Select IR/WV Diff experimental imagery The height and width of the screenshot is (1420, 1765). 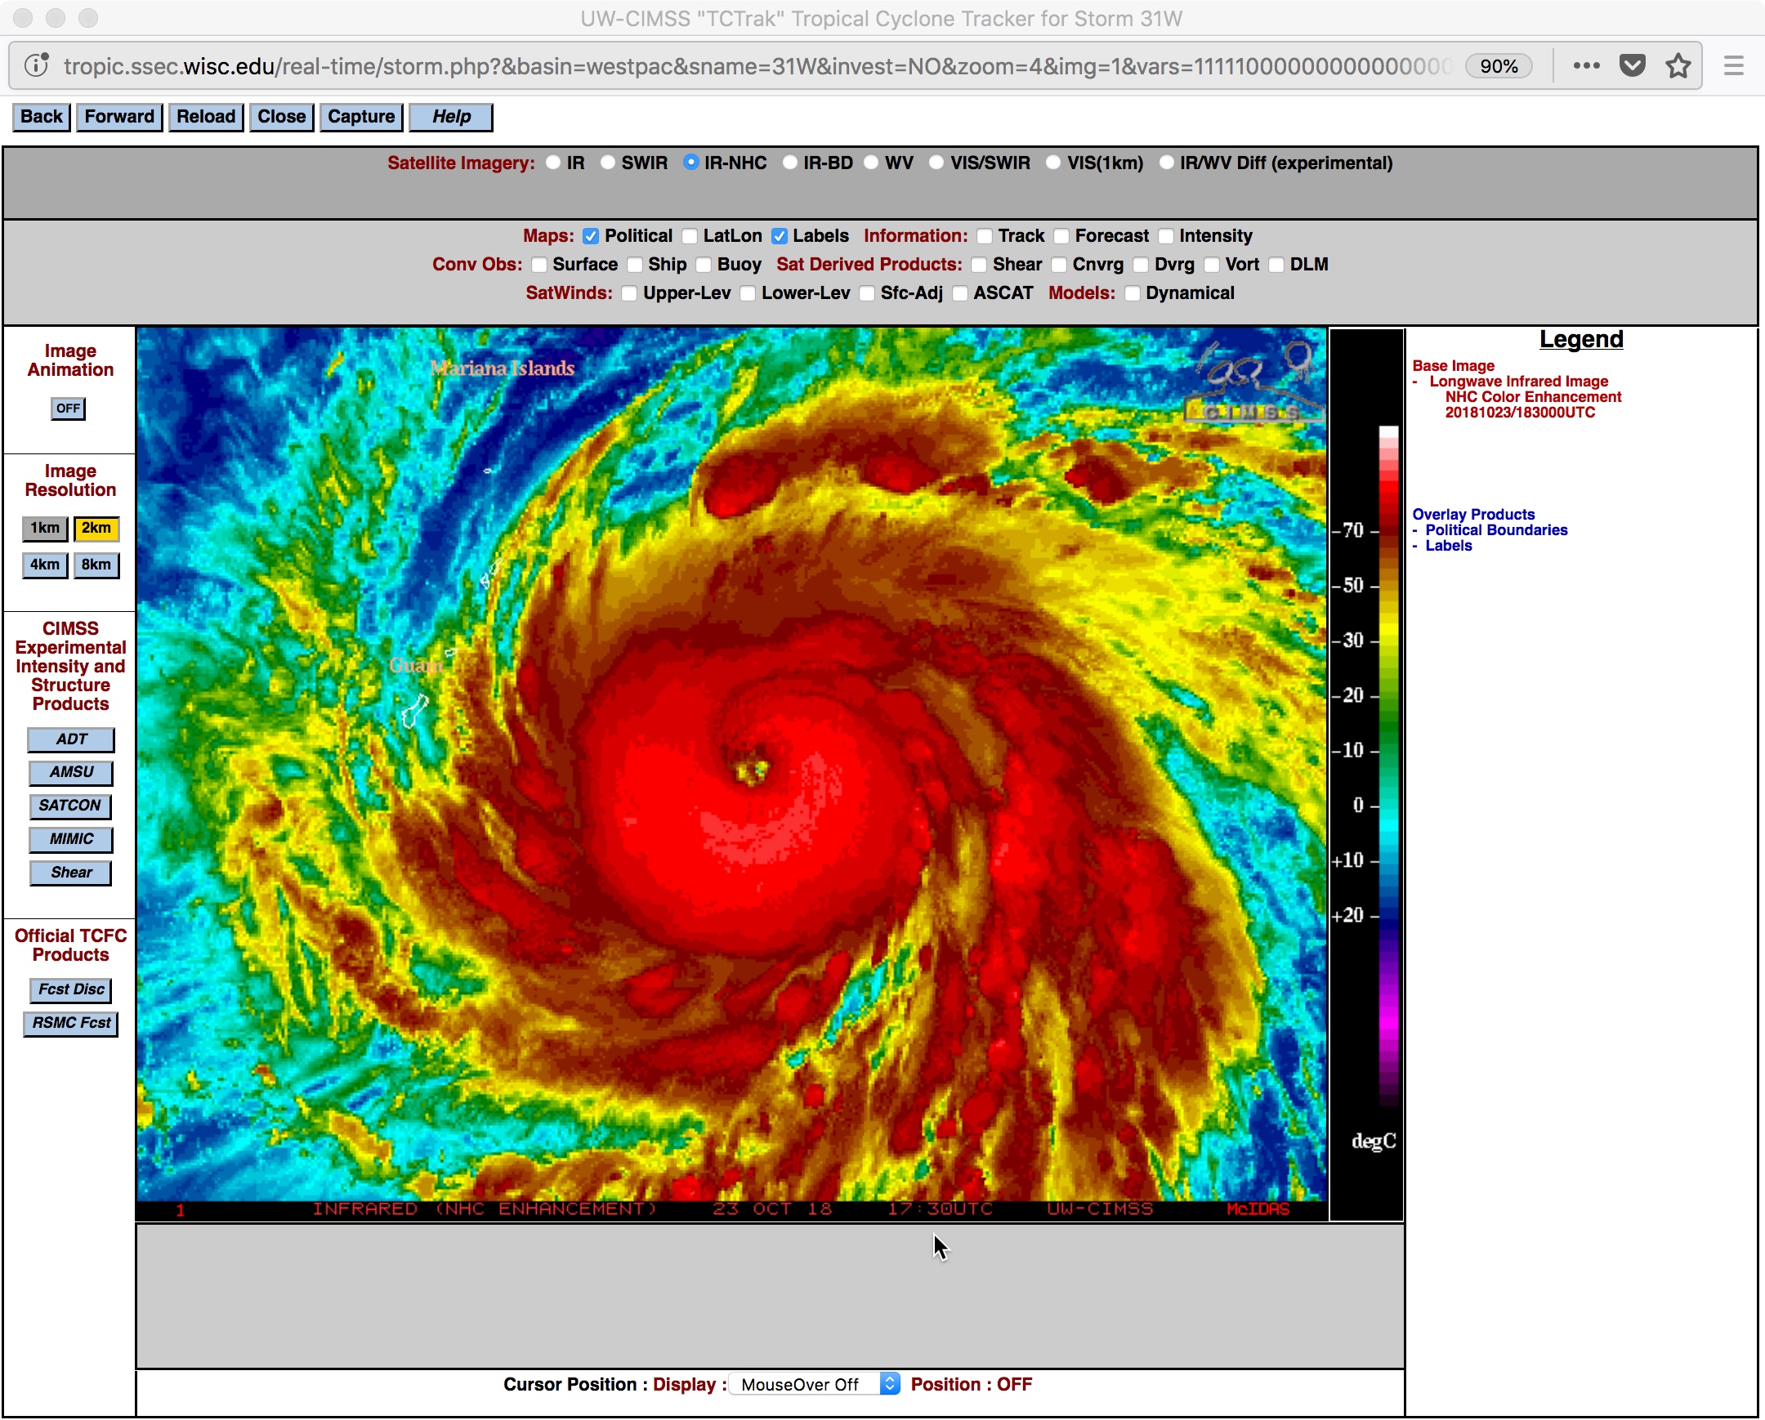[1167, 162]
